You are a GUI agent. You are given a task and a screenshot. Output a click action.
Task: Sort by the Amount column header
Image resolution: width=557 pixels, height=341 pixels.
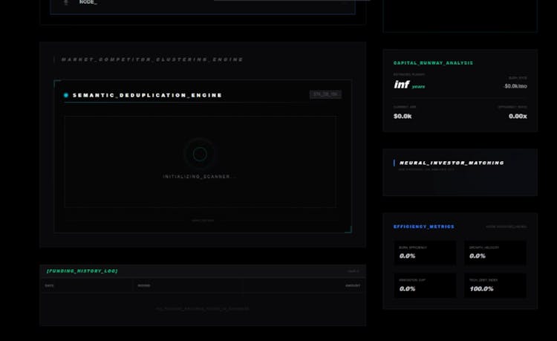352,285
